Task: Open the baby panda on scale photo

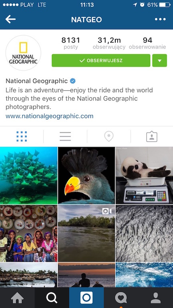Action: pyautogui.click(x=144, y=175)
